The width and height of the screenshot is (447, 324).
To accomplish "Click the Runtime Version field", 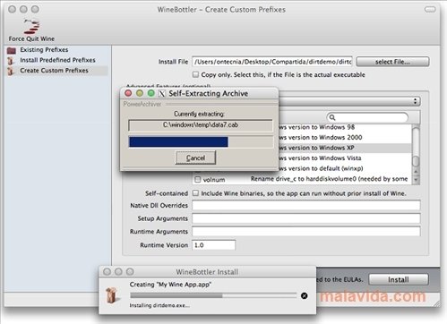I will 213,245.
